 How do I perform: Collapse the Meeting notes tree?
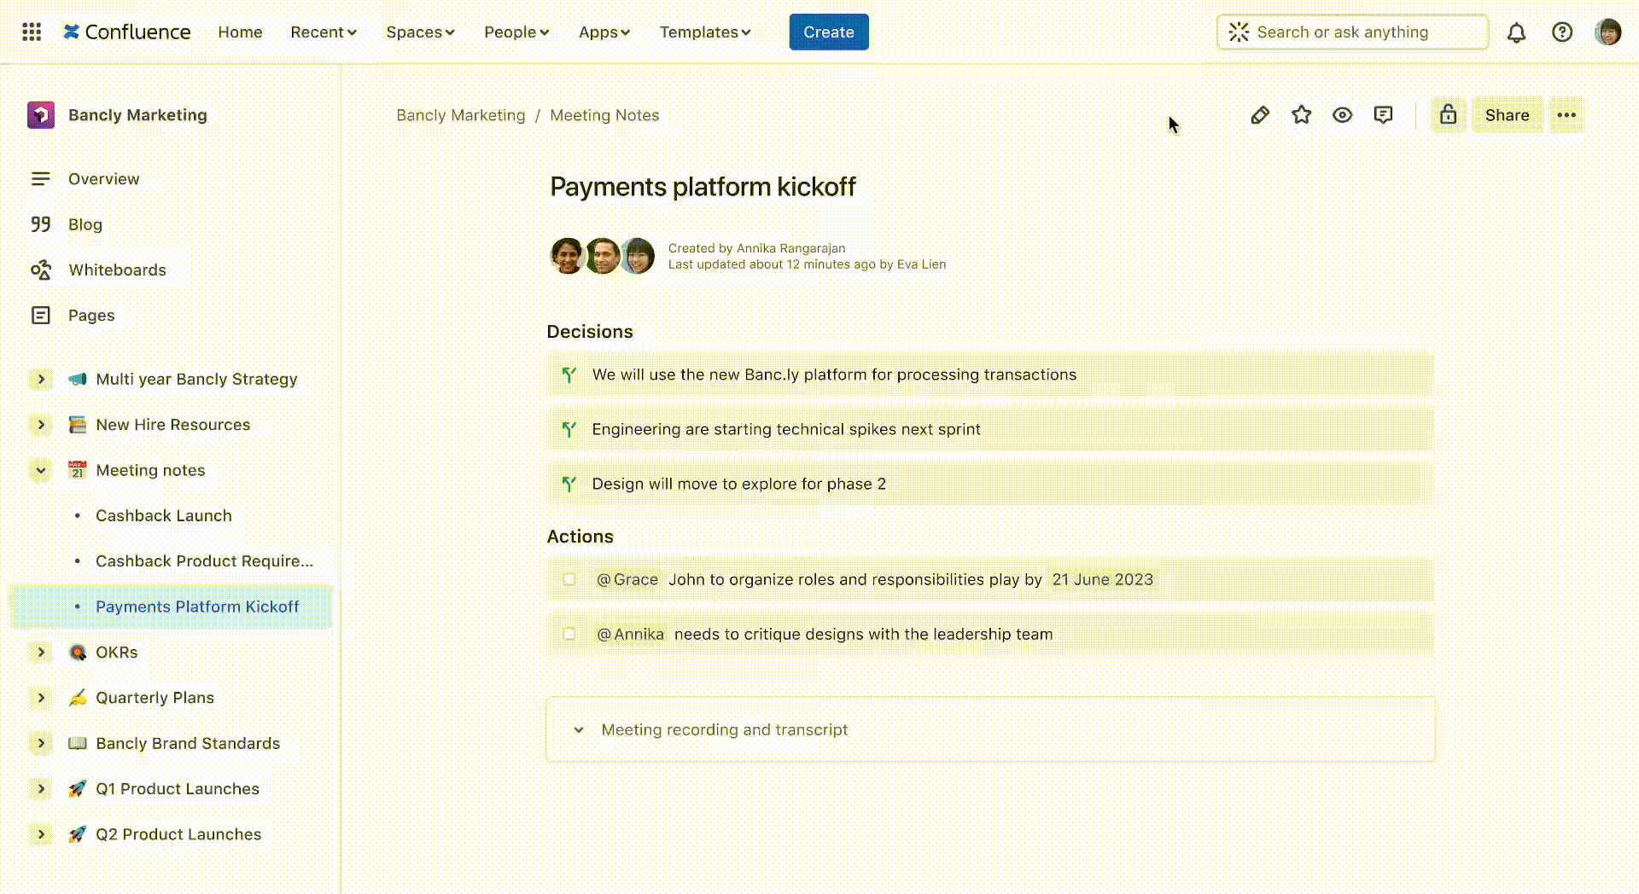tap(41, 470)
